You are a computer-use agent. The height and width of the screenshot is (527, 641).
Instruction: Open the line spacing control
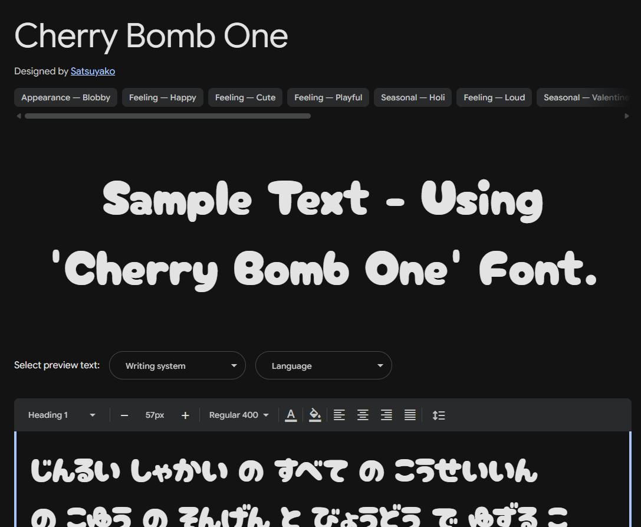coord(439,415)
